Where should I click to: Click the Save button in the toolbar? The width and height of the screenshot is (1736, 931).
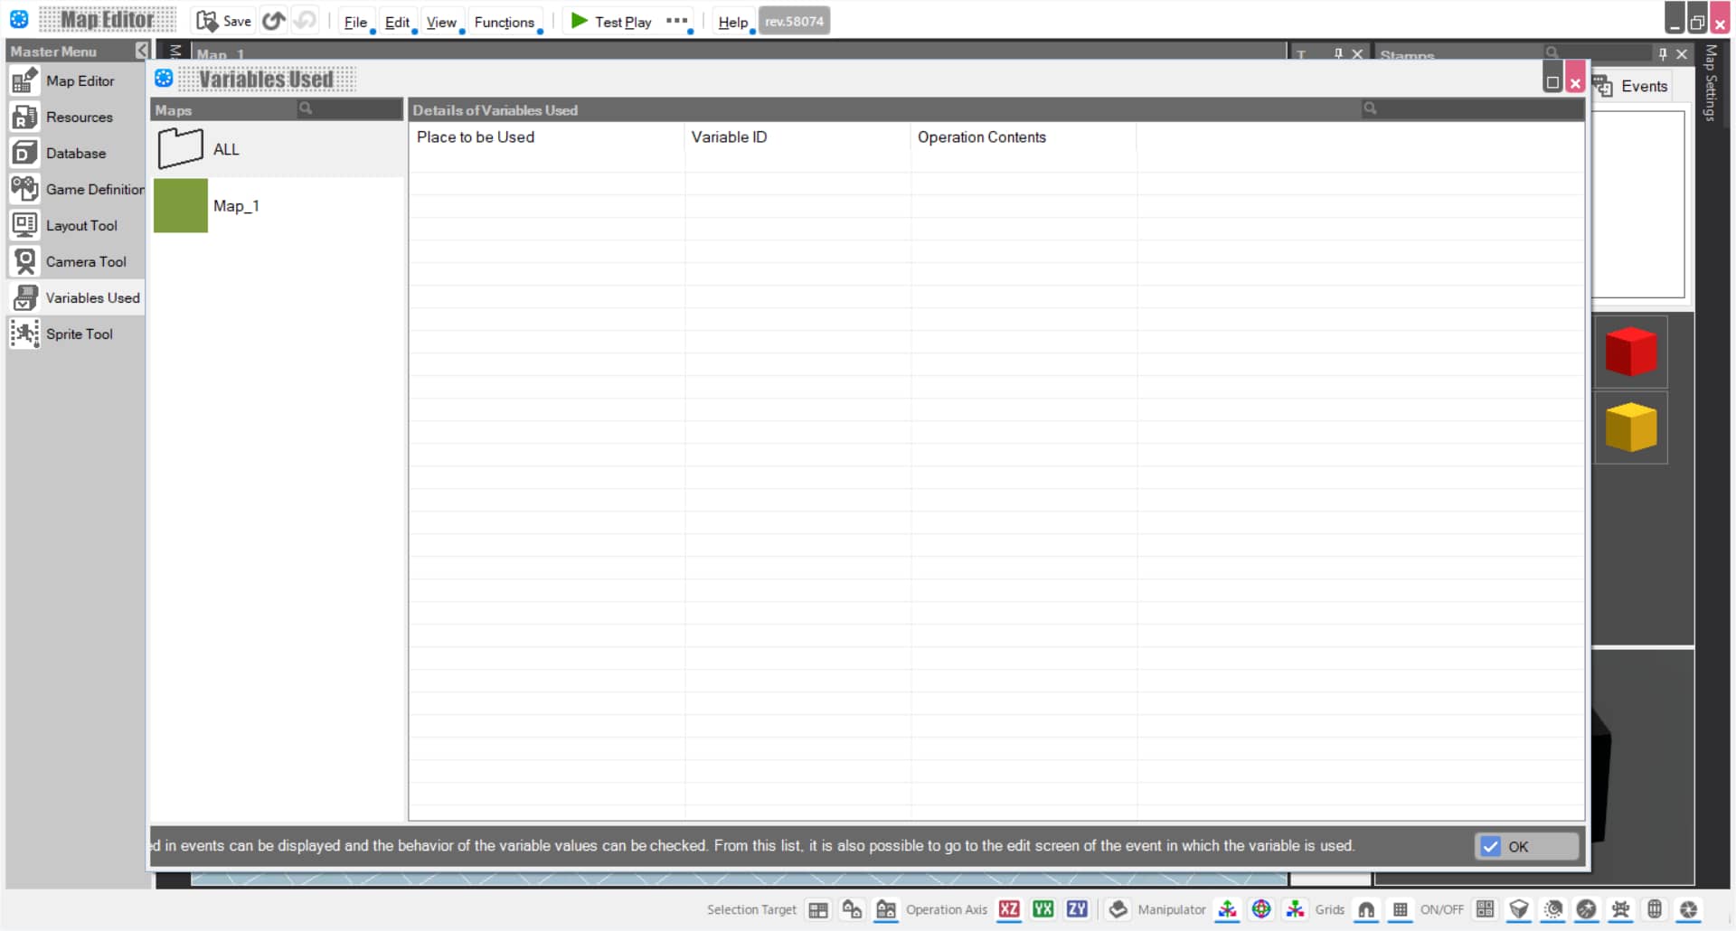[224, 21]
